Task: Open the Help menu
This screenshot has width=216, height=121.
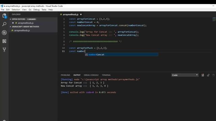Action: click(51, 10)
